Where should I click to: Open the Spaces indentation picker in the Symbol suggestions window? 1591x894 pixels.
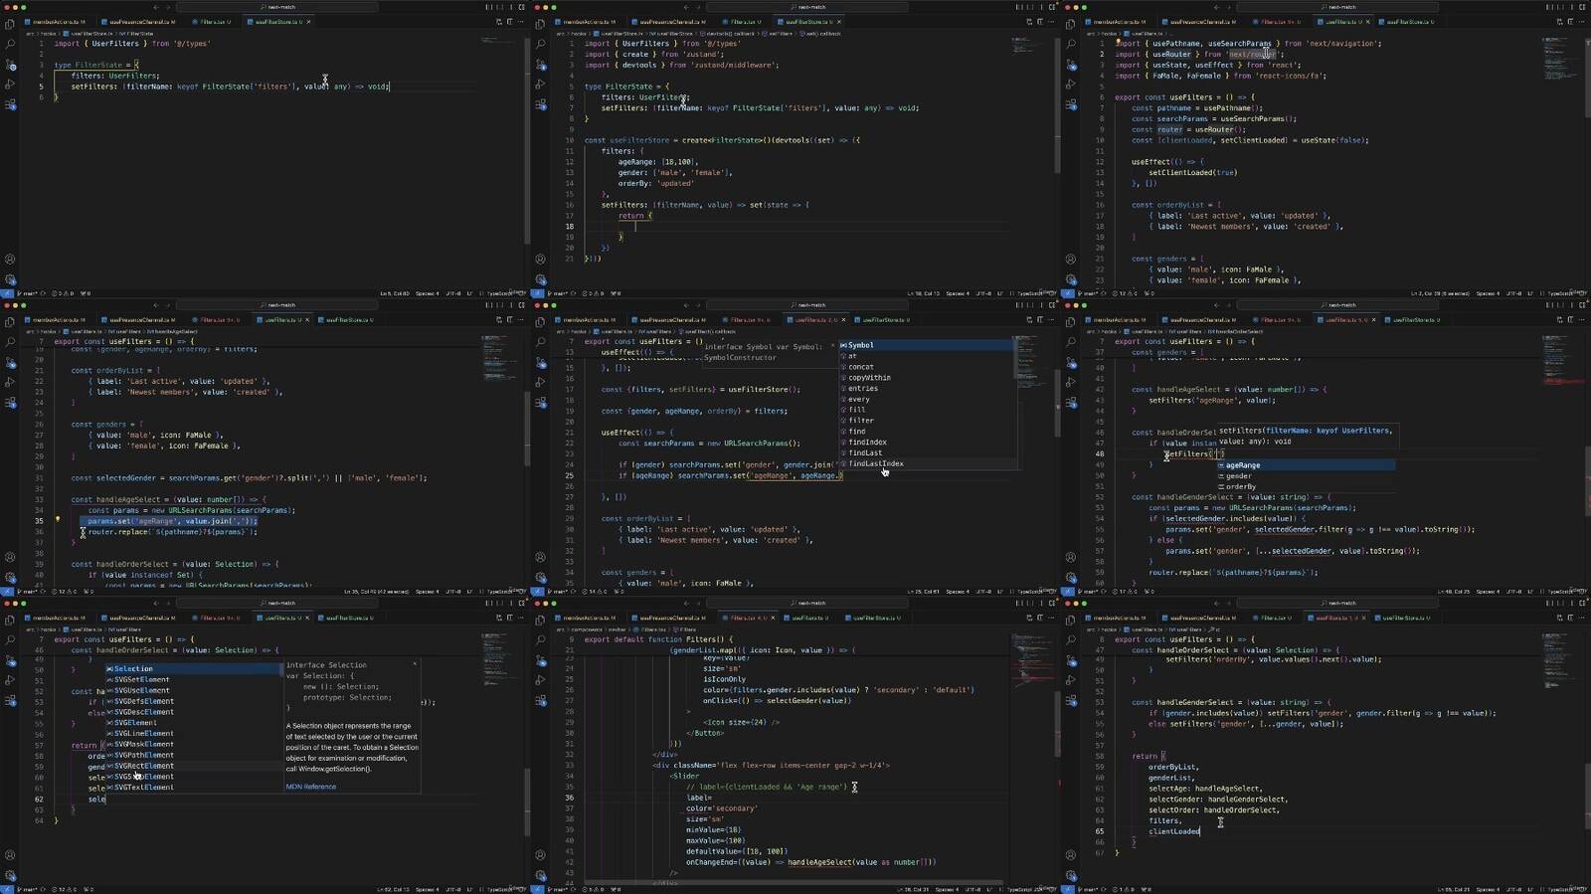click(957, 592)
